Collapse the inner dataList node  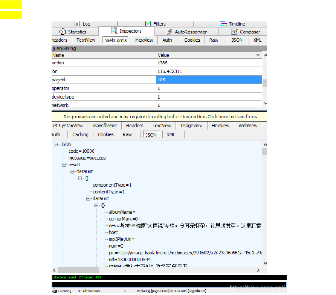[88, 198]
